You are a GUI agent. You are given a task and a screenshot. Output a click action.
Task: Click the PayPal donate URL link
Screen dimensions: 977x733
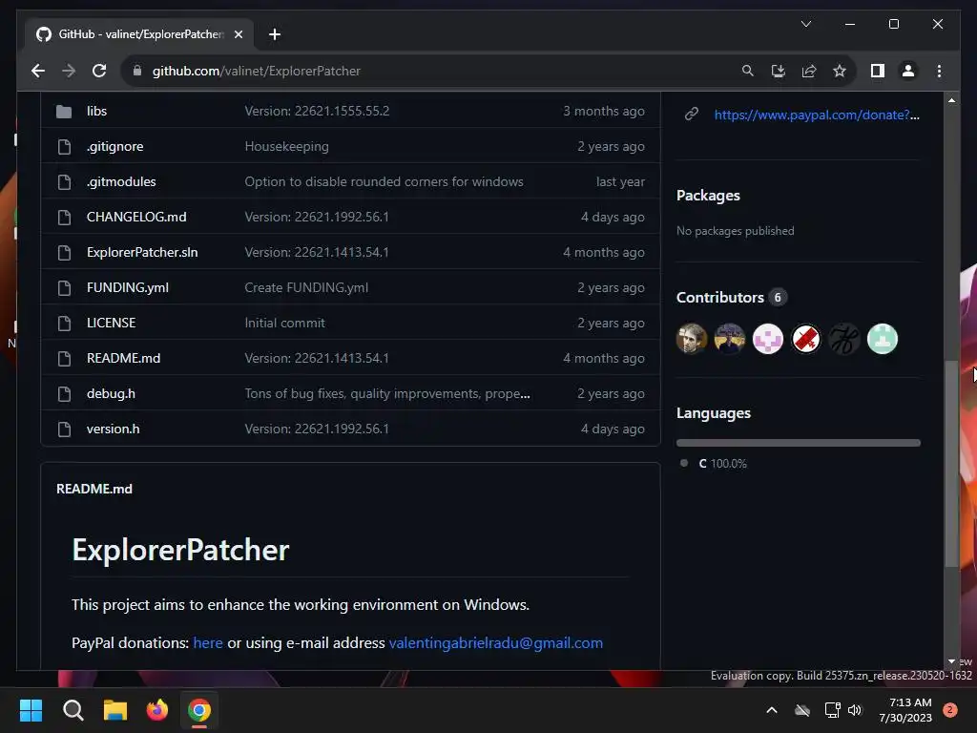(x=817, y=115)
